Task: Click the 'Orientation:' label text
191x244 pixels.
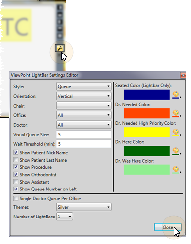Action: (25, 96)
